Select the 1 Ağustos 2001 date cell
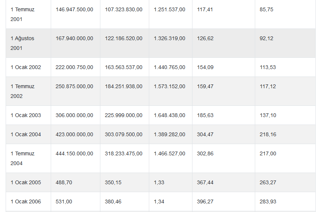The width and height of the screenshot is (327, 212). [x=23, y=43]
